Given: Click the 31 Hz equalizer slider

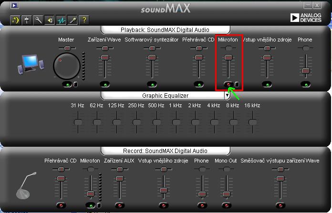Looking at the screenshot, I should point(78,122).
